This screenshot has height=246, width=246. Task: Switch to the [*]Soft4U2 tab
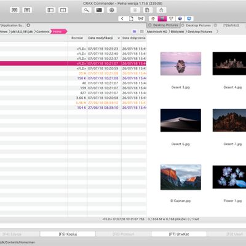[x=231, y=25]
